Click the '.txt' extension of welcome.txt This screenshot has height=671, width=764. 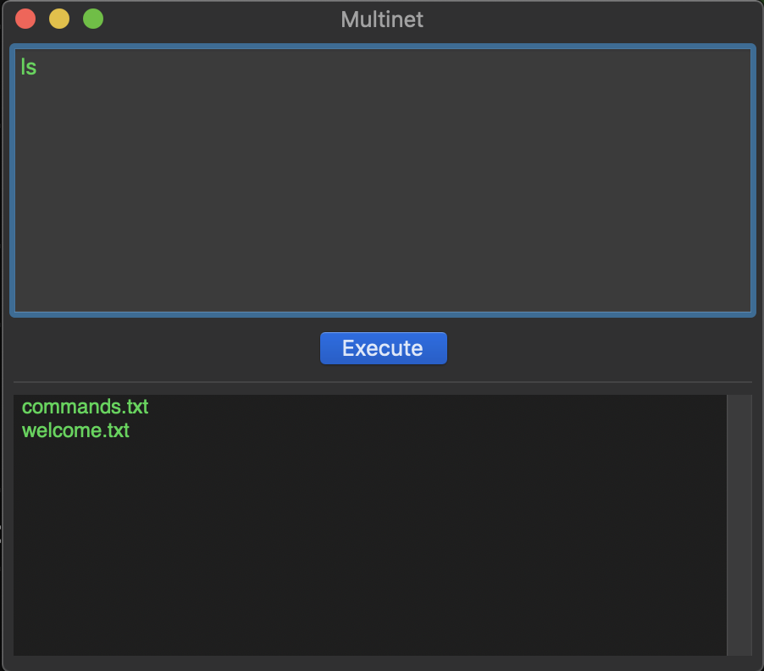pyautogui.click(x=115, y=430)
